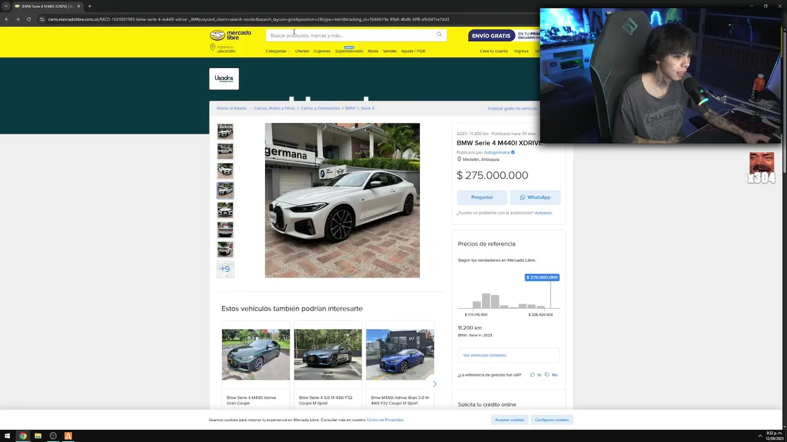This screenshot has width=787, height=442.
Task: Click the Usados Autogermana logo
Action: [224, 79]
